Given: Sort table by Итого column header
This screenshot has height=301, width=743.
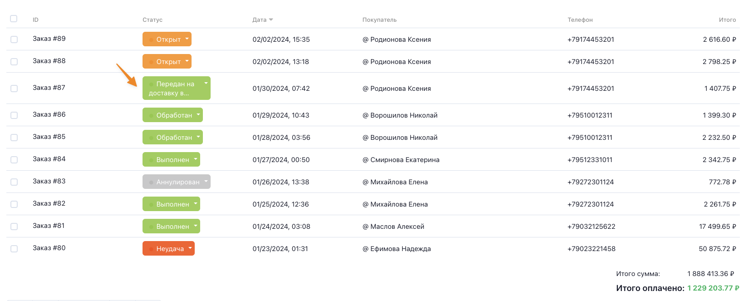Looking at the screenshot, I should [727, 20].
